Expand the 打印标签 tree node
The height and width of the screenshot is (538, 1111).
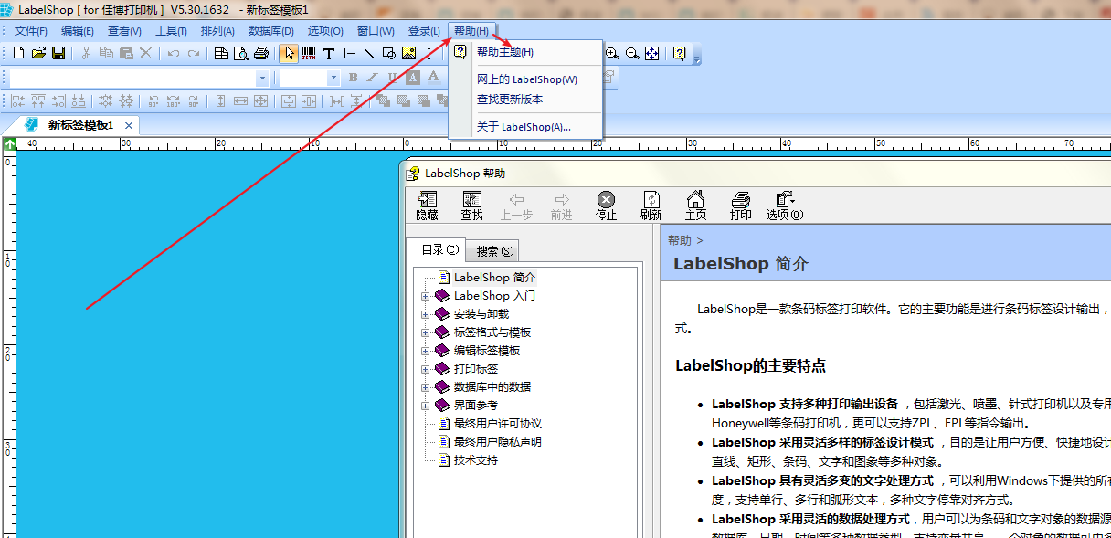425,369
